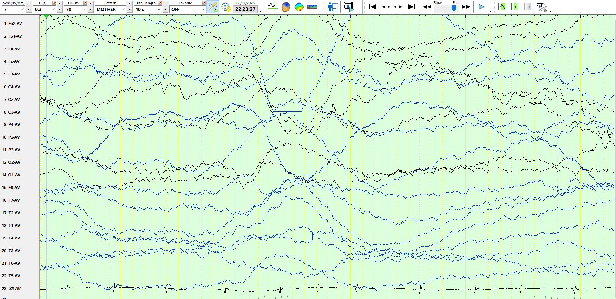This screenshot has width=616, height=299.
Task: Select the T6-AV channel label
Action: point(14,263)
